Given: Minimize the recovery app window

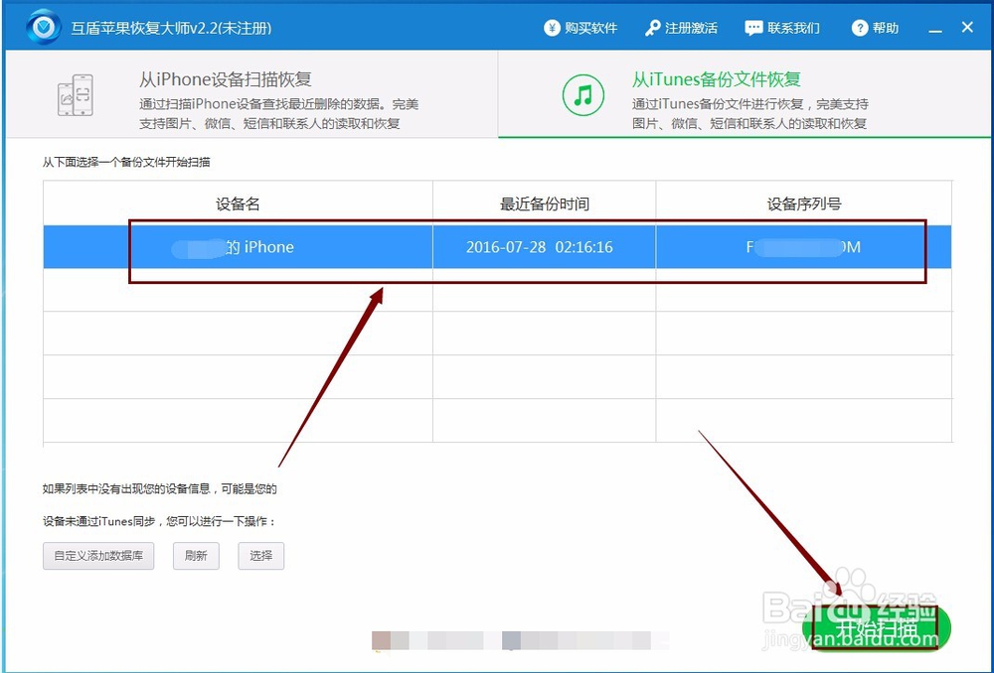Looking at the screenshot, I should (935, 29).
